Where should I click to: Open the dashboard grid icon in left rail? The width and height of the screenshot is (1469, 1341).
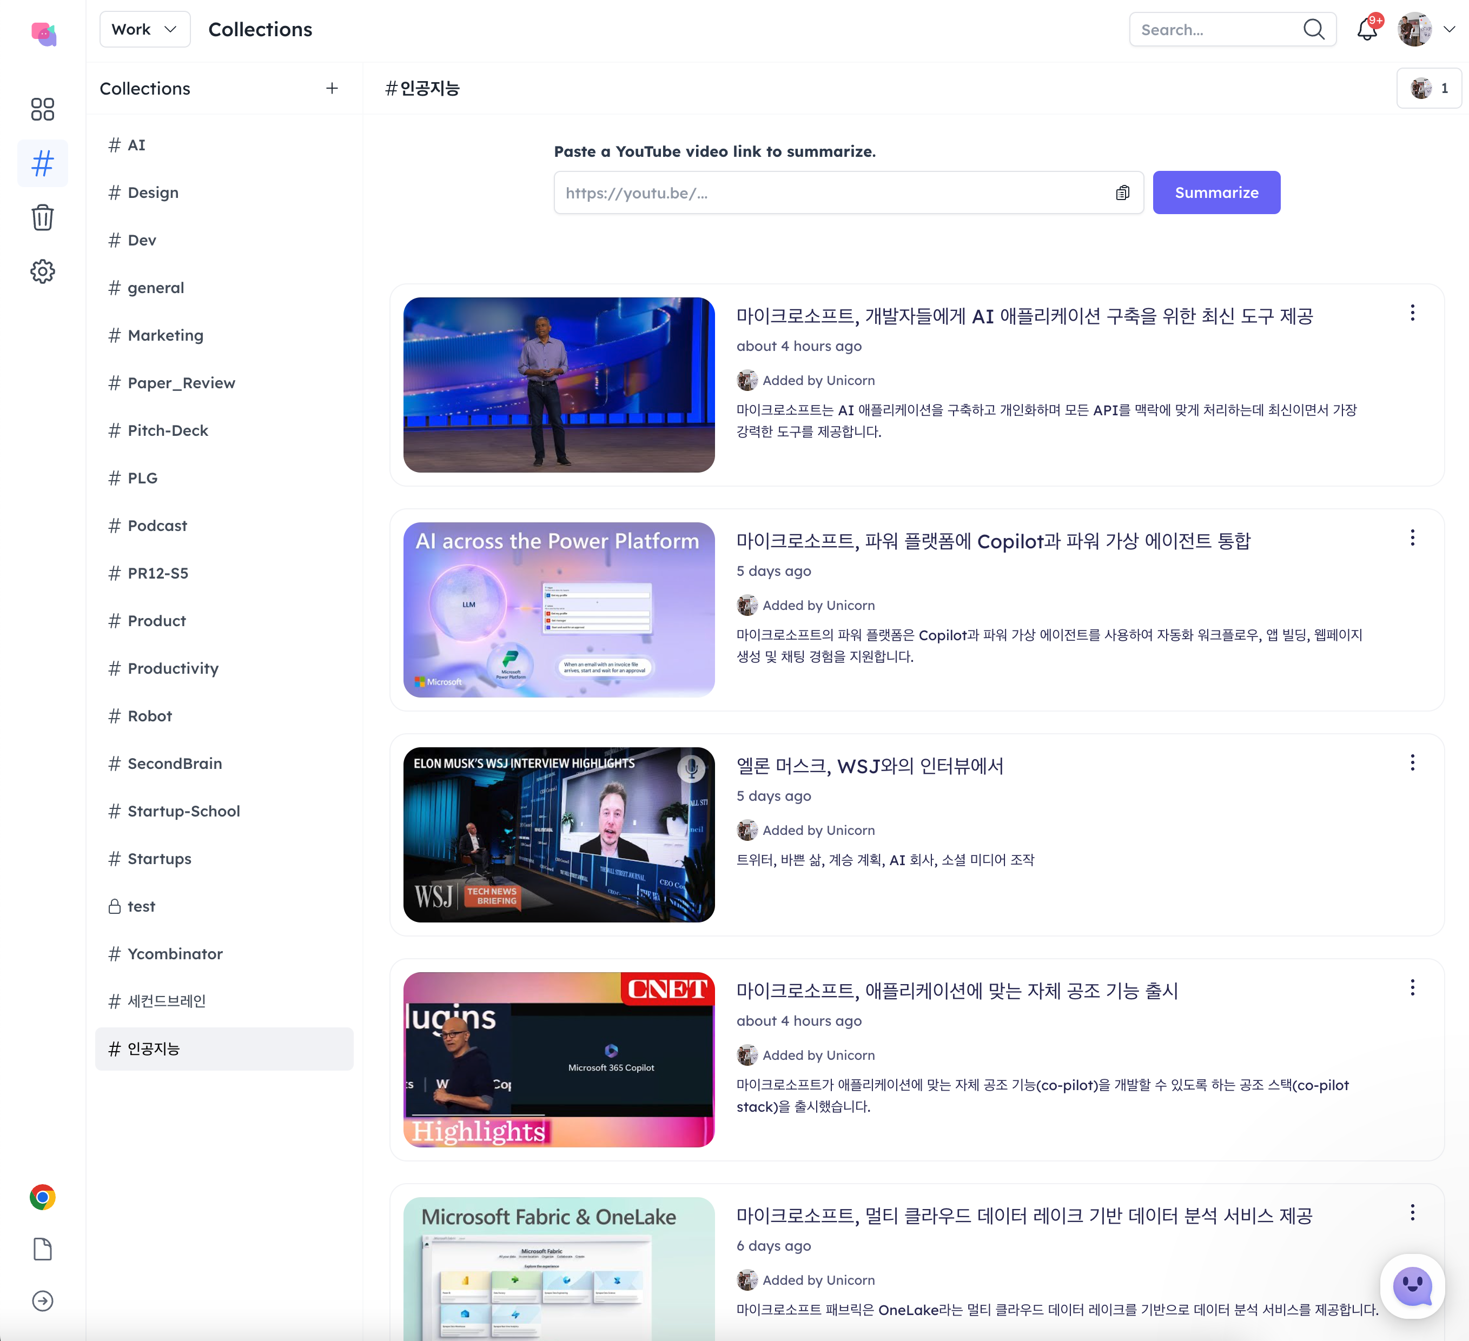click(x=42, y=109)
